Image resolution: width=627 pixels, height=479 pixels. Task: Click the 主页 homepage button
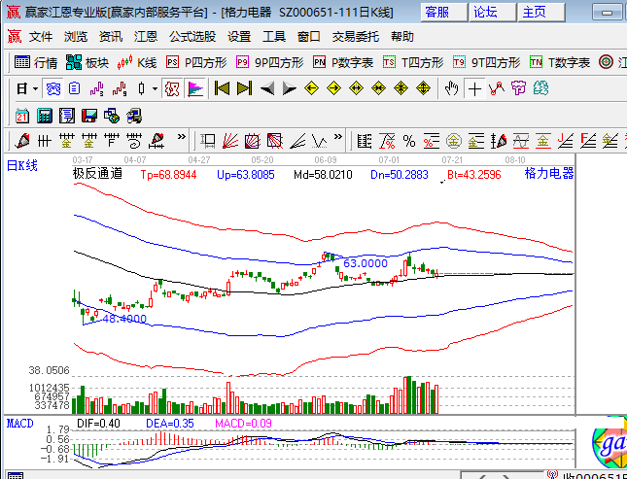coord(541,13)
